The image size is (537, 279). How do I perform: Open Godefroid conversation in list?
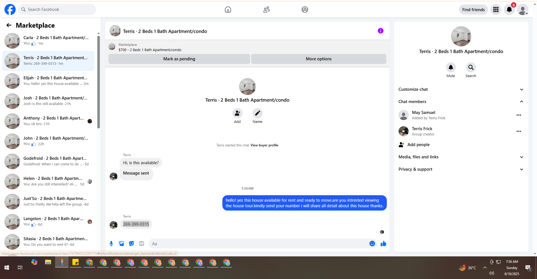pyautogui.click(x=48, y=161)
